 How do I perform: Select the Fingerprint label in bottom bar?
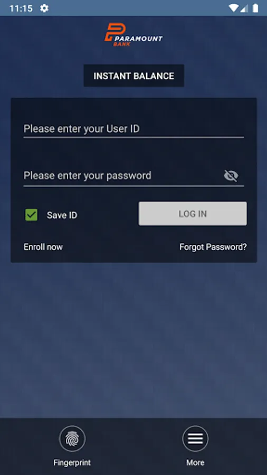[72, 462]
